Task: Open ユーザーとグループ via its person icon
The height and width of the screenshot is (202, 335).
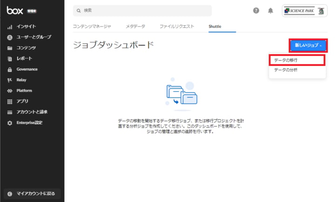Action: point(9,37)
